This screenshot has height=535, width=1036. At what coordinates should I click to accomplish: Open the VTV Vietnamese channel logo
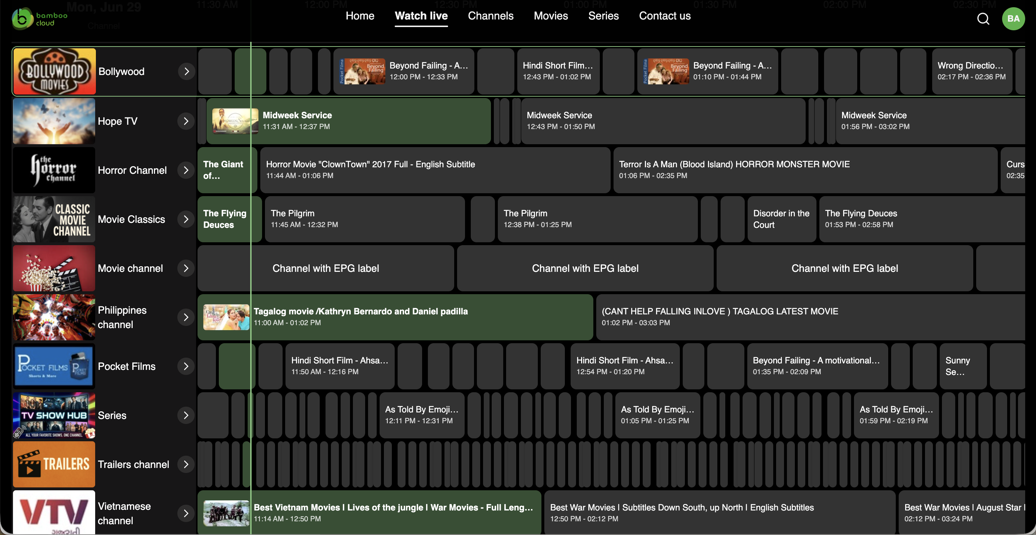[54, 513]
